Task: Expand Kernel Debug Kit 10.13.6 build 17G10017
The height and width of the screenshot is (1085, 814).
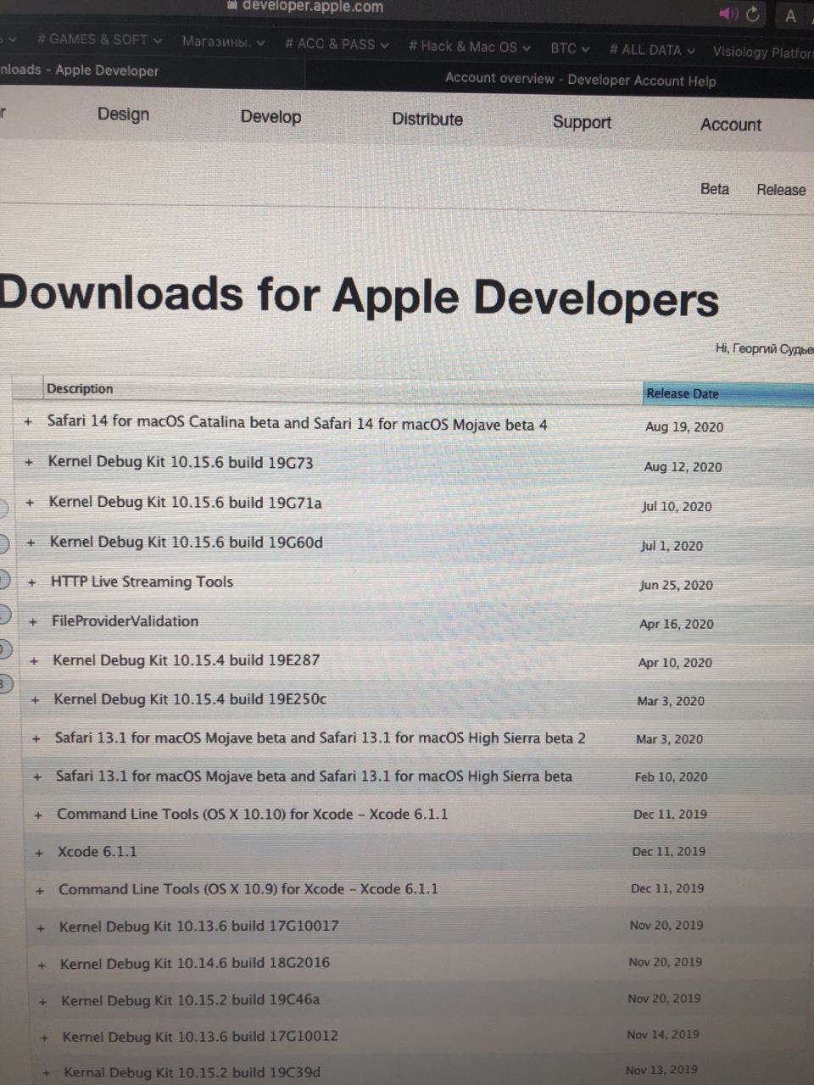Action: (41, 928)
